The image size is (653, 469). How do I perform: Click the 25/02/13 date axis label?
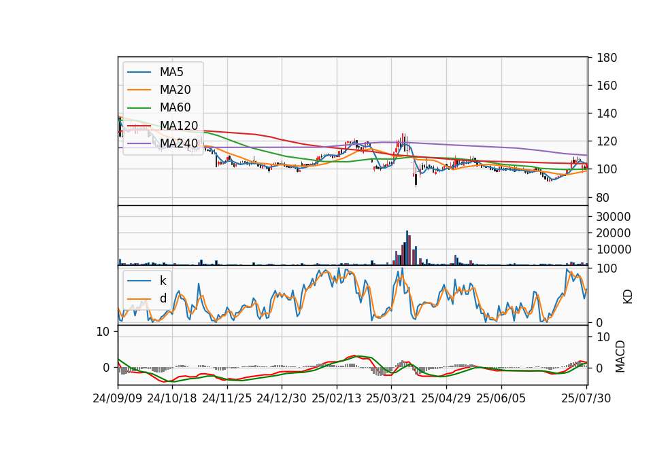click(x=337, y=398)
